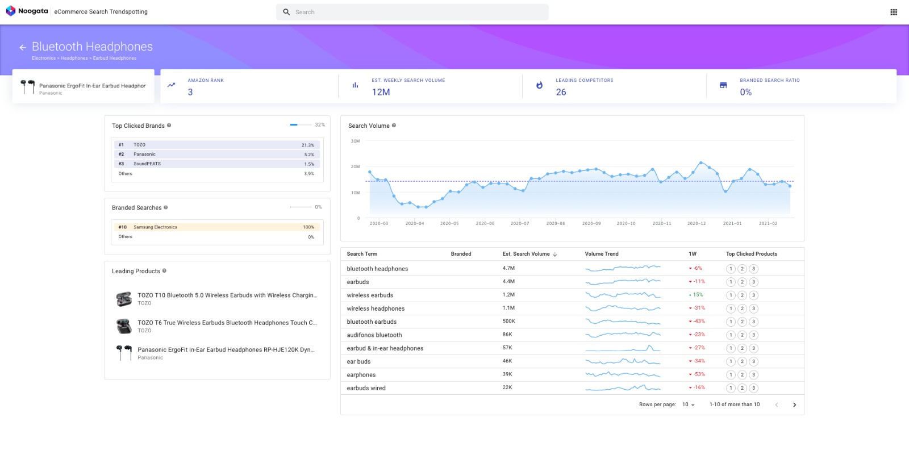This screenshot has width=909, height=463.
Task: Click the Electronics breadcrumb
Action: [x=44, y=59]
